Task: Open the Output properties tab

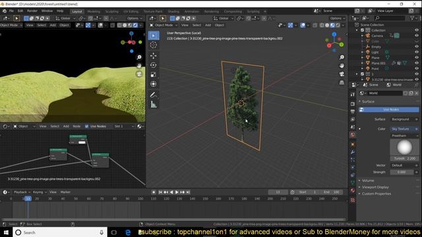Action: point(353,111)
